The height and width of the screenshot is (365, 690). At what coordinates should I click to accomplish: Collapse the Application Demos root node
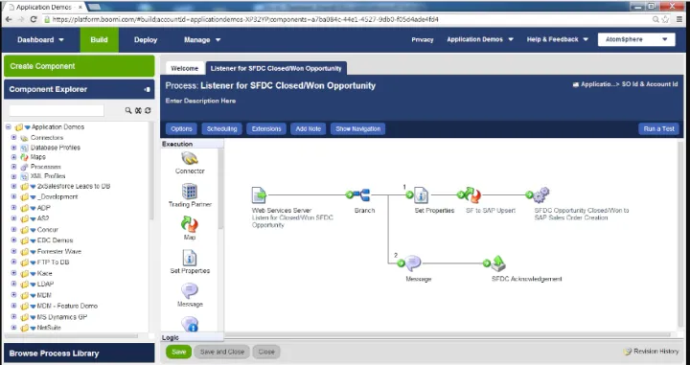point(9,126)
